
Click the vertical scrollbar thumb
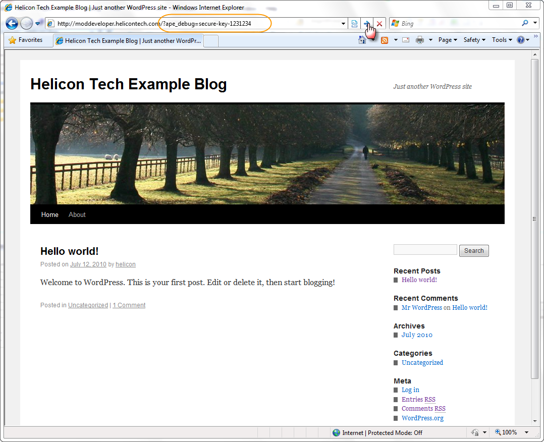pyautogui.click(x=534, y=219)
